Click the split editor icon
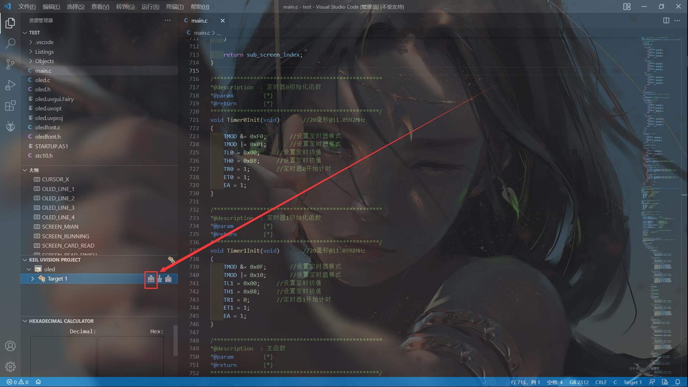Viewport: 688px width, 387px height. point(666,20)
